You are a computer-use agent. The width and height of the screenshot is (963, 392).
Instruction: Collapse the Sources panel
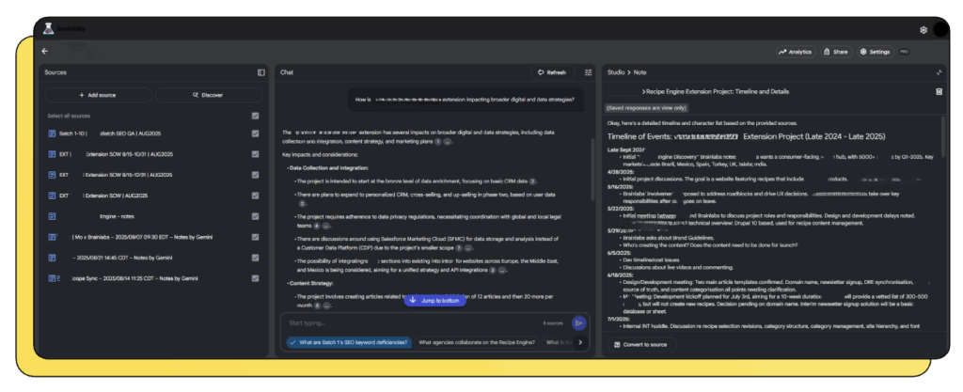point(261,72)
